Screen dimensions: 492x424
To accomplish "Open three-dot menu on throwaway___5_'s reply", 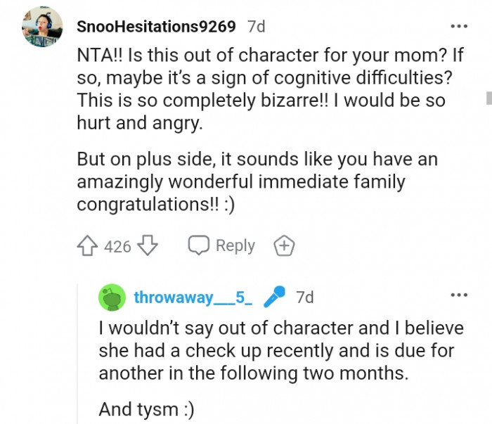I will (458, 295).
